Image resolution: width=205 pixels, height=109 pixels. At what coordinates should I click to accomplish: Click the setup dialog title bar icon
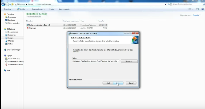click(x=70, y=34)
